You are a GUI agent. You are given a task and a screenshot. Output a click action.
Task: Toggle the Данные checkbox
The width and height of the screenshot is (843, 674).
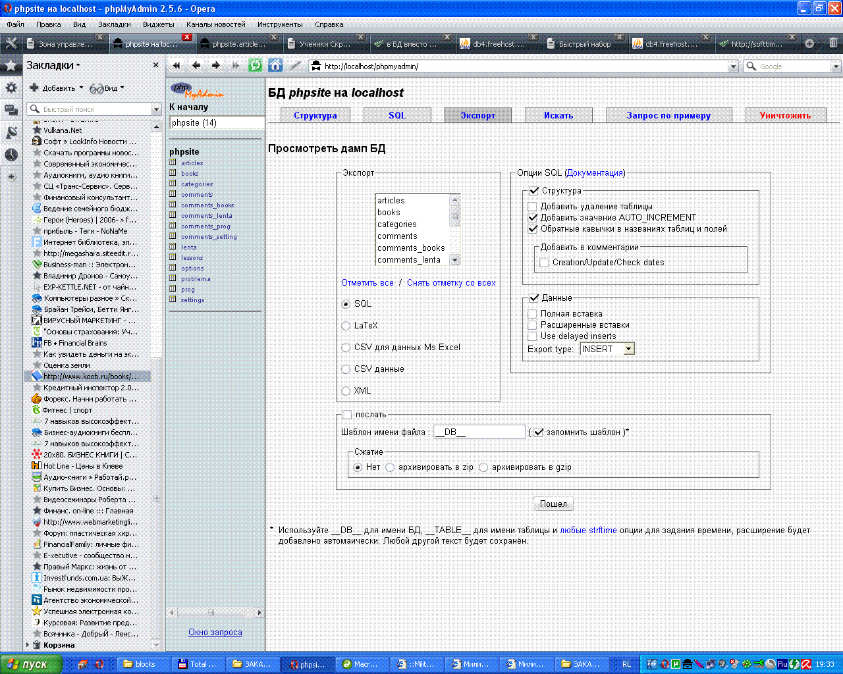tap(534, 298)
